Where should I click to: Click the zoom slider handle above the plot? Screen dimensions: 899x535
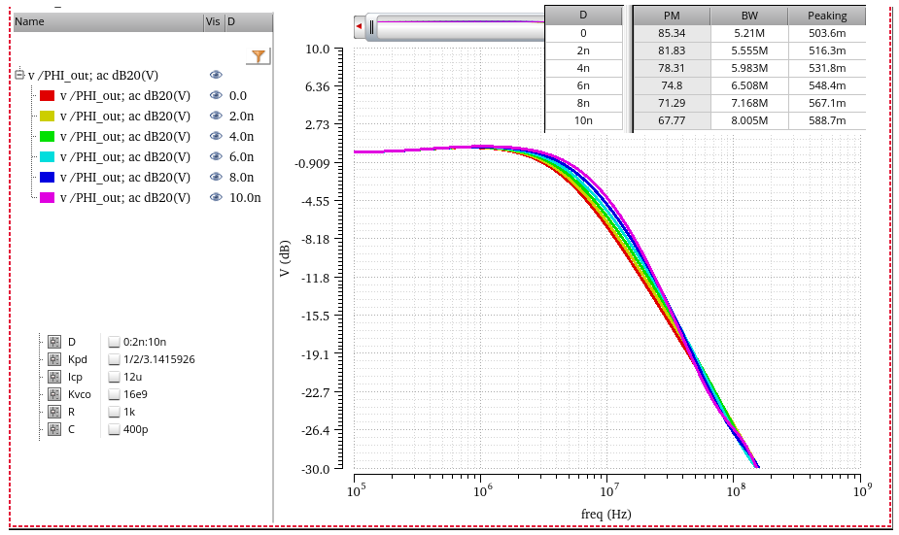click(x=371, y=27)
